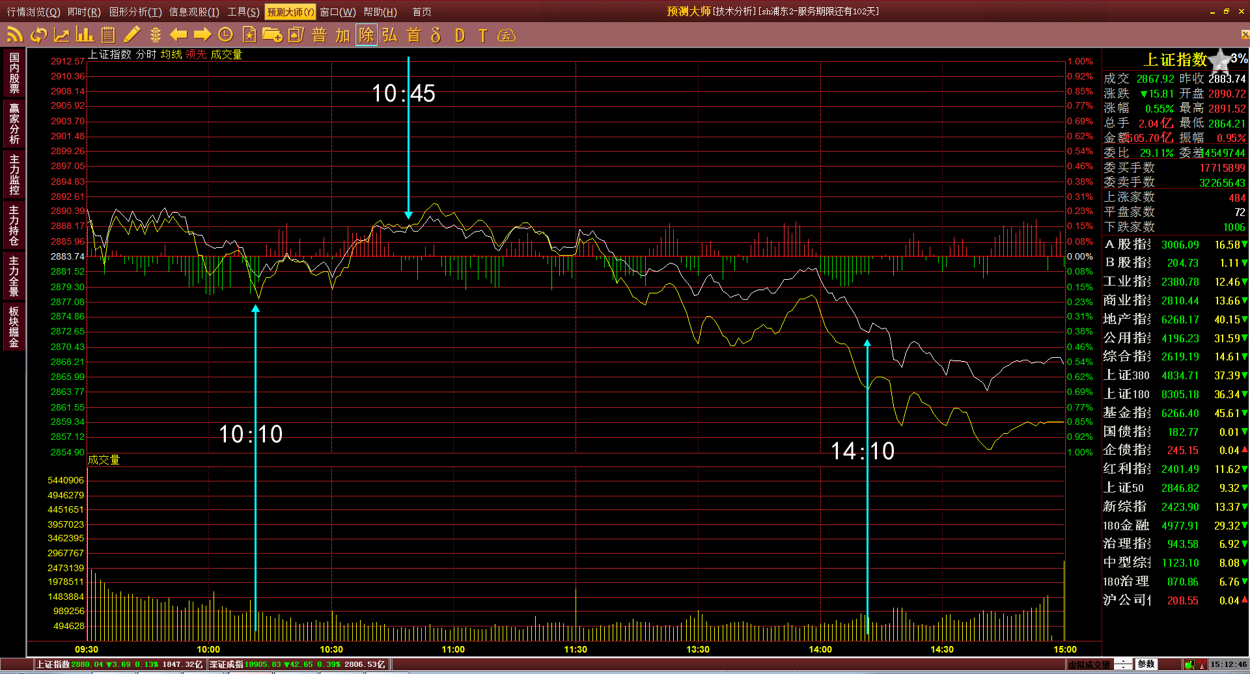1250x674 pixels.
Task: Go to 首页 in the menu bar
Action: click(x=422, y=12)
